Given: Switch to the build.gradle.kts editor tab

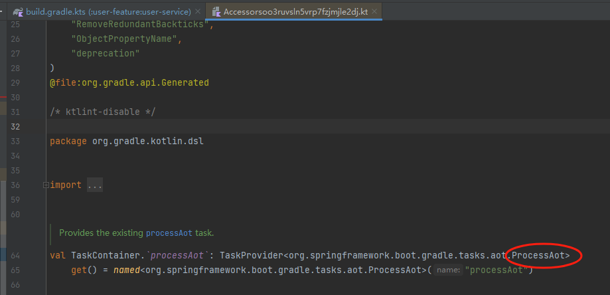Looking at the screenshot, I should tap(108, 12).
